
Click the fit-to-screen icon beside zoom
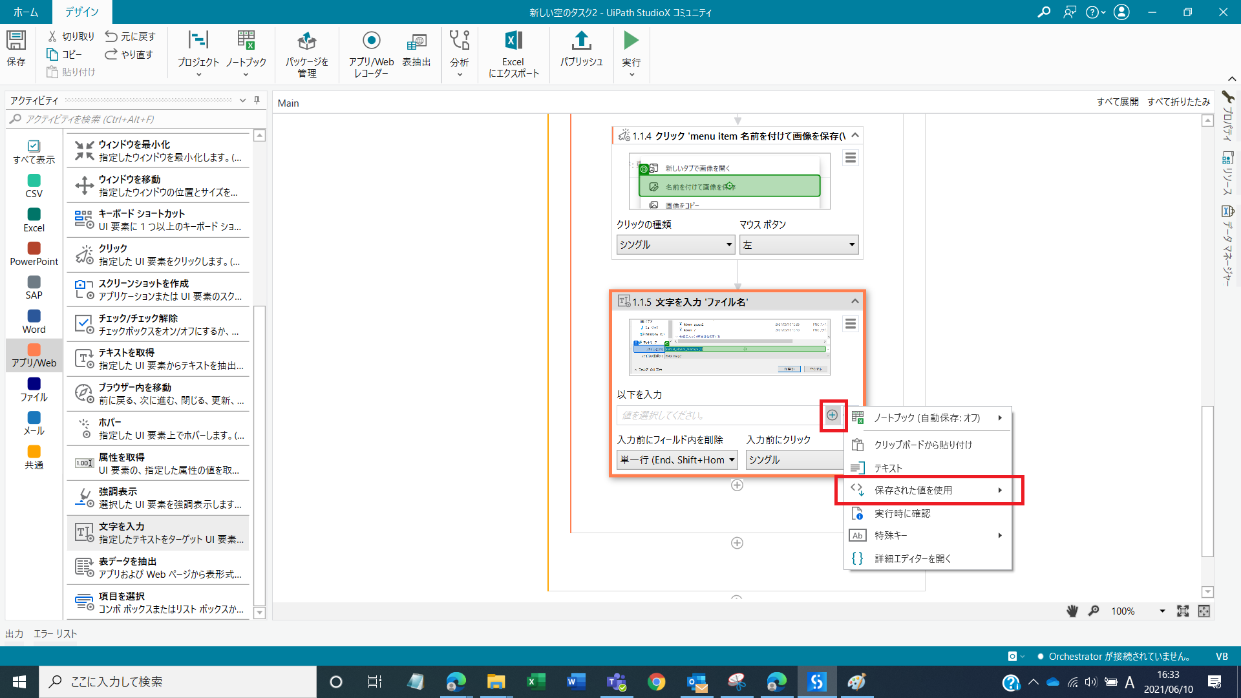tap(1182, 611)
